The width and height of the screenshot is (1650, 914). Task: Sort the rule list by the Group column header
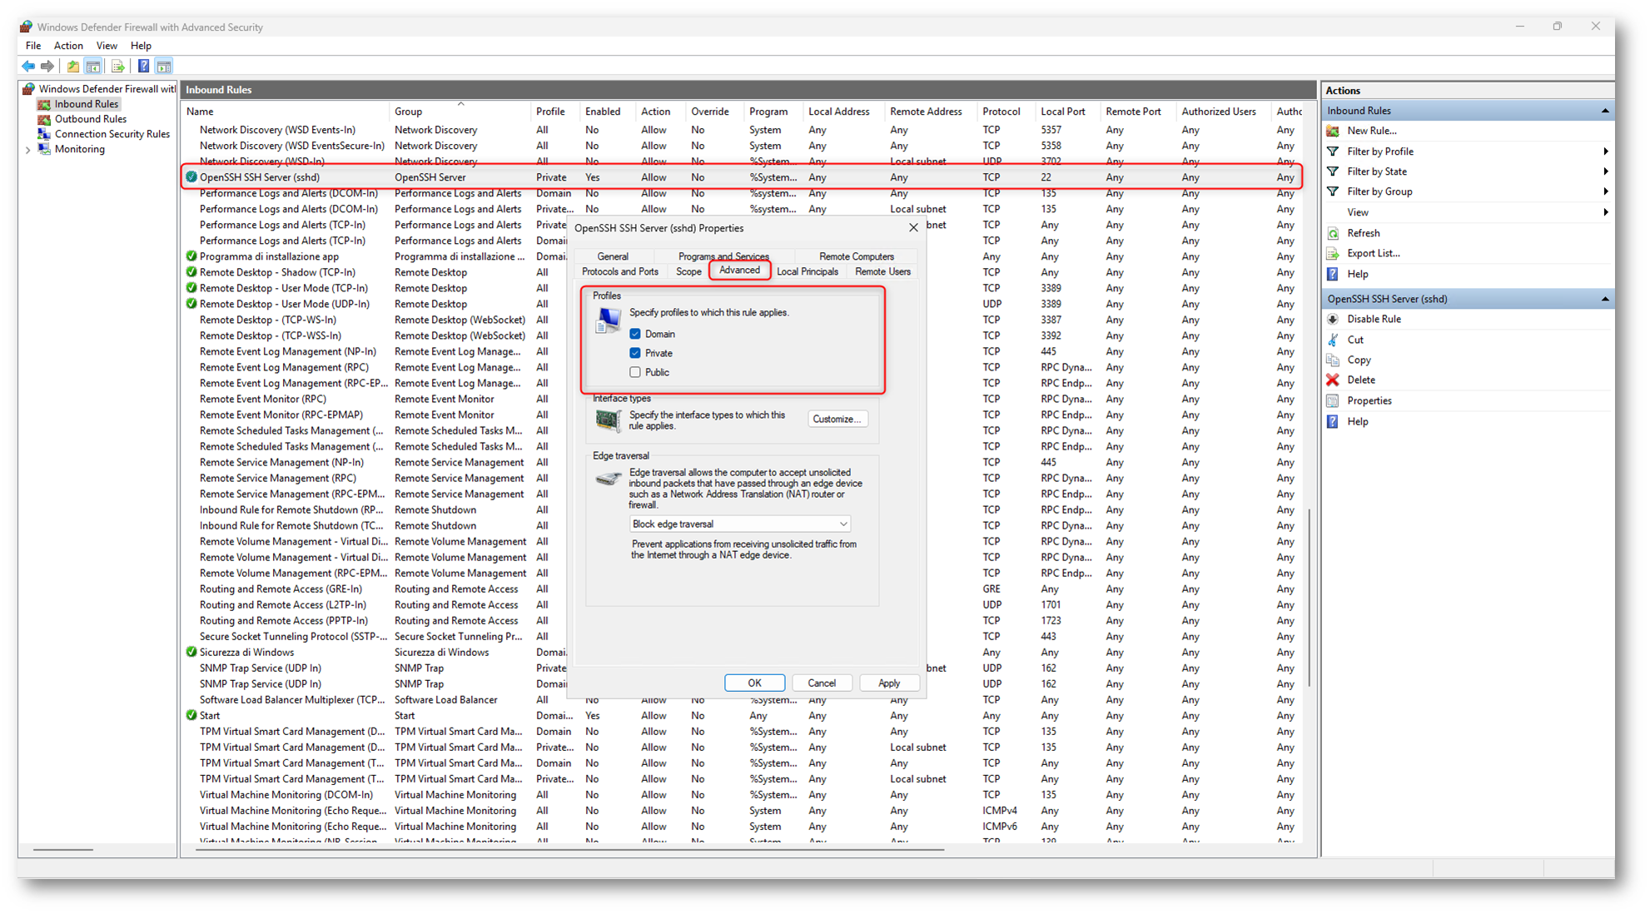coord(460,112)
